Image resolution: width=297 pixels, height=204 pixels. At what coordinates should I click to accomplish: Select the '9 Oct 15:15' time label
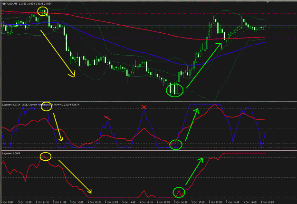(146, 202)
